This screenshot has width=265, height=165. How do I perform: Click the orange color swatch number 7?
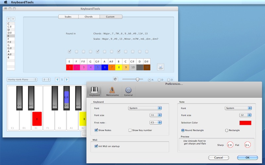112,67
